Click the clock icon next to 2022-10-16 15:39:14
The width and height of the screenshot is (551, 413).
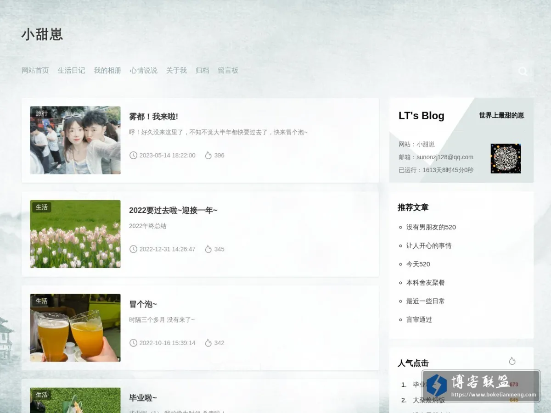tap(133, 343)
